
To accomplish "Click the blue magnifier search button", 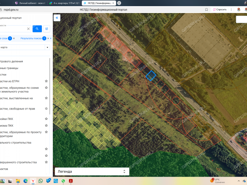I will point(37,29).
